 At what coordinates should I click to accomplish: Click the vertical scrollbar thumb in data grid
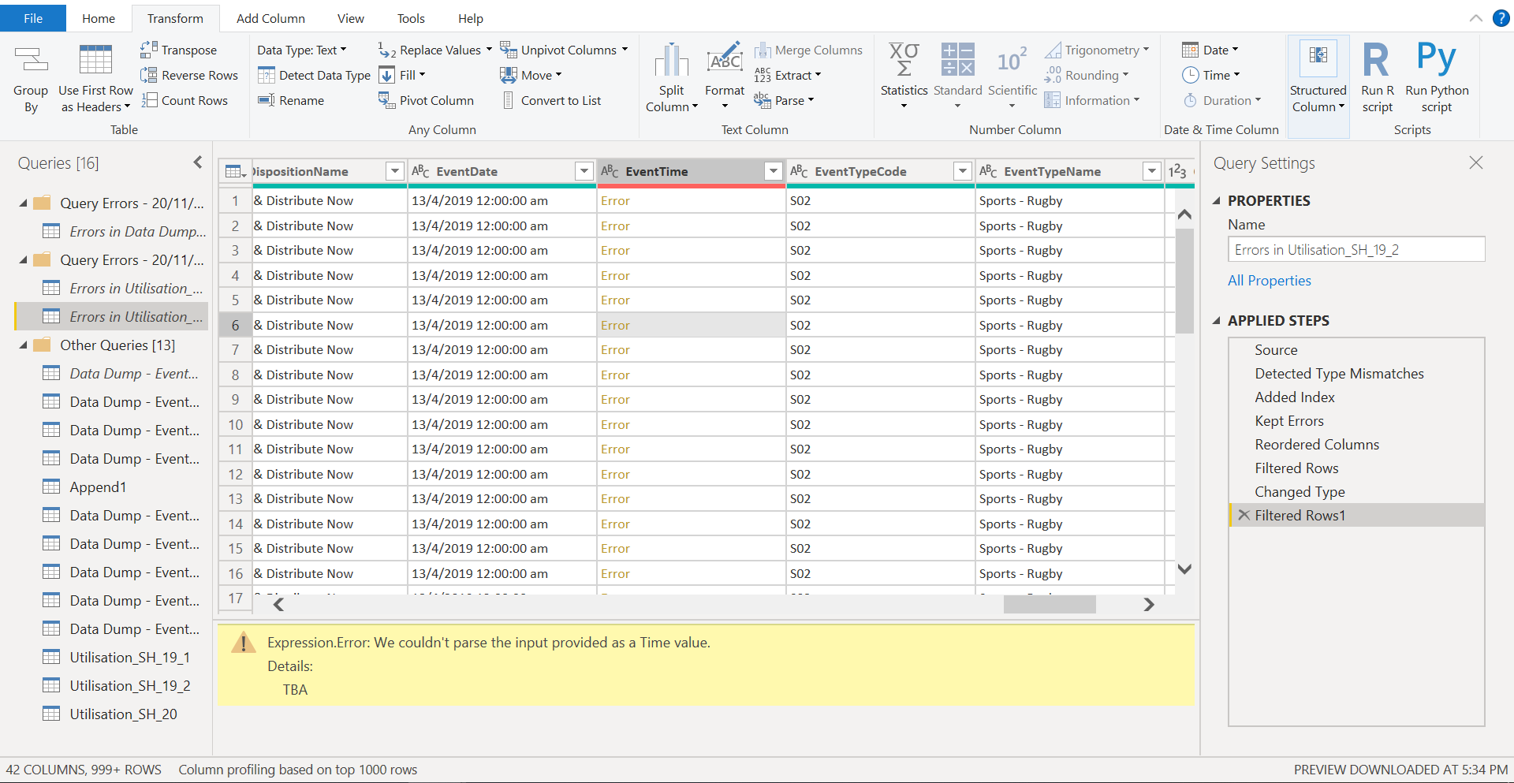point(1184,281)
